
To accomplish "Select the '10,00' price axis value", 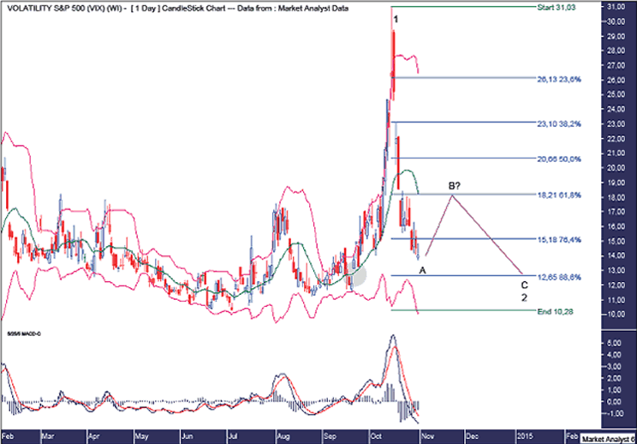I will tap(615, 315).
